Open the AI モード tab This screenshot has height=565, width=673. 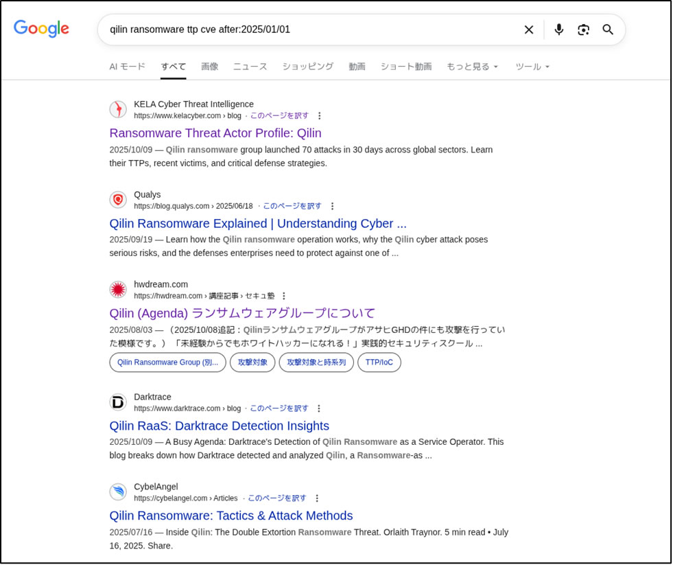[126, 67]
